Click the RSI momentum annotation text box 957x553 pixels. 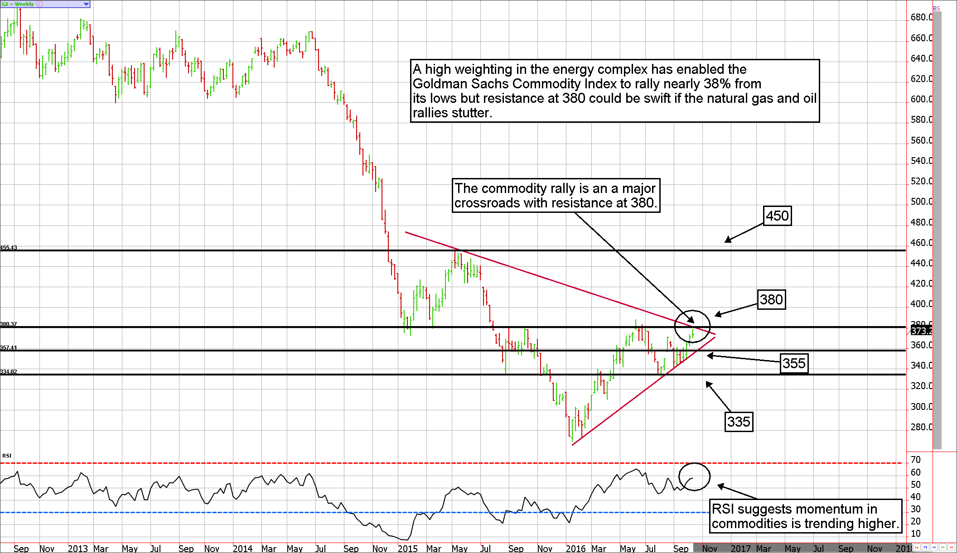tap(805, 516)
